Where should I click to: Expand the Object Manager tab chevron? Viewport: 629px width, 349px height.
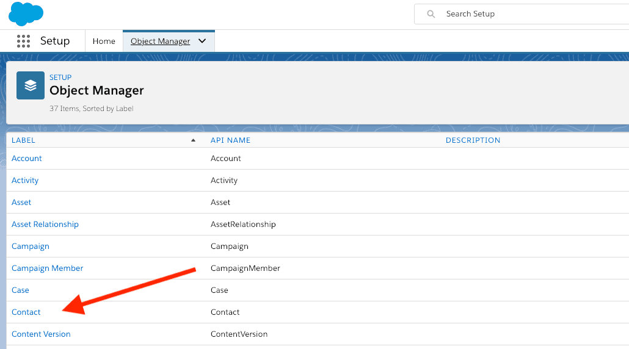tap(203, 41)
